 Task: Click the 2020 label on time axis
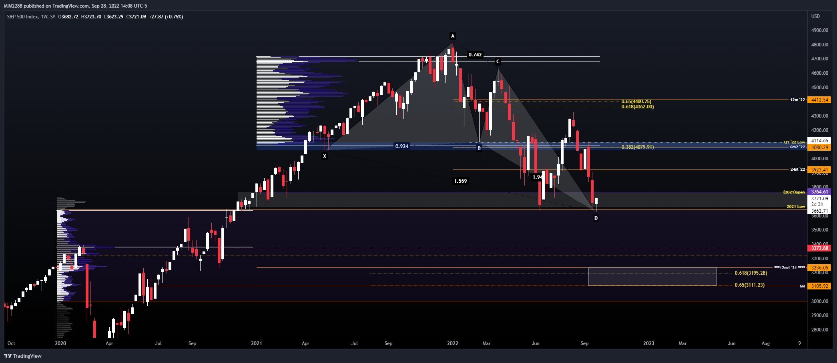tap(60, 343)
